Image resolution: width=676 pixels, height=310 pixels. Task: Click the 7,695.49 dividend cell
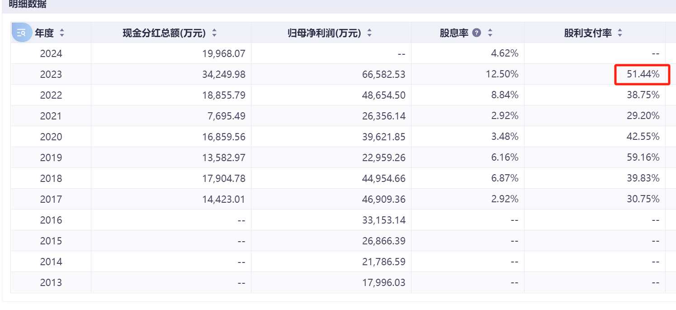pos(227,116)
